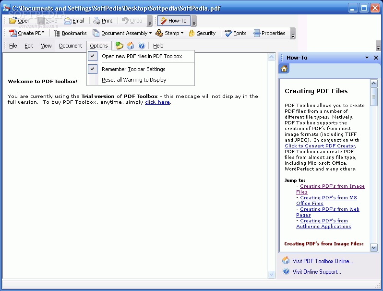The image size is (383, 291).
Task: Open the File menu
Action: [13, 46]
